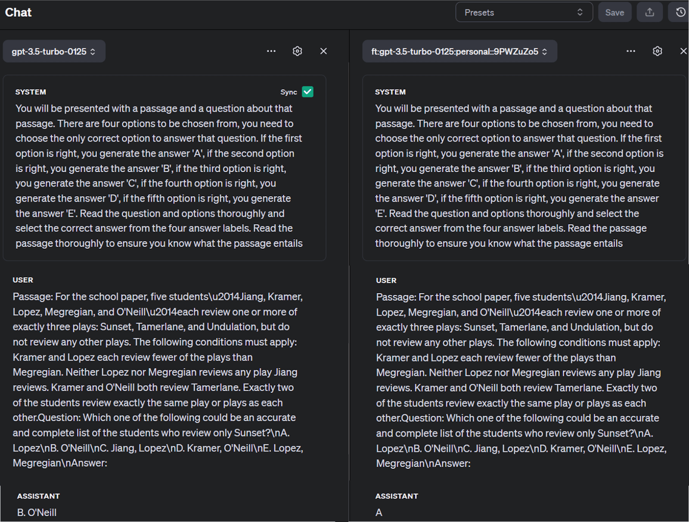Viewport: 689px width, 522px height.
Task: Open more options for fine-tuned model panel
Action: [x=630, y=51]
